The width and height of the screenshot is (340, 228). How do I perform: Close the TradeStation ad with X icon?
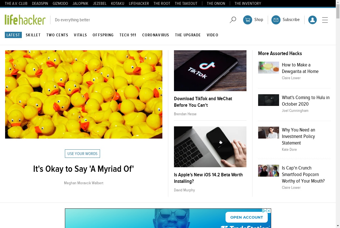click(x=269, y=211)
